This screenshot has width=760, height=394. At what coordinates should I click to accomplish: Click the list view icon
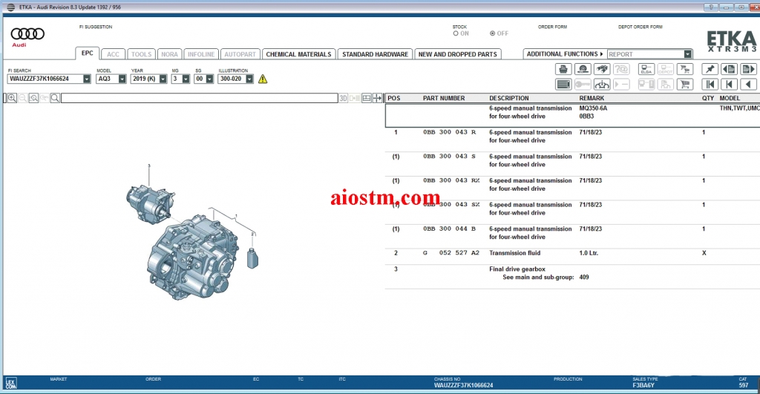(x=563, y=85)
